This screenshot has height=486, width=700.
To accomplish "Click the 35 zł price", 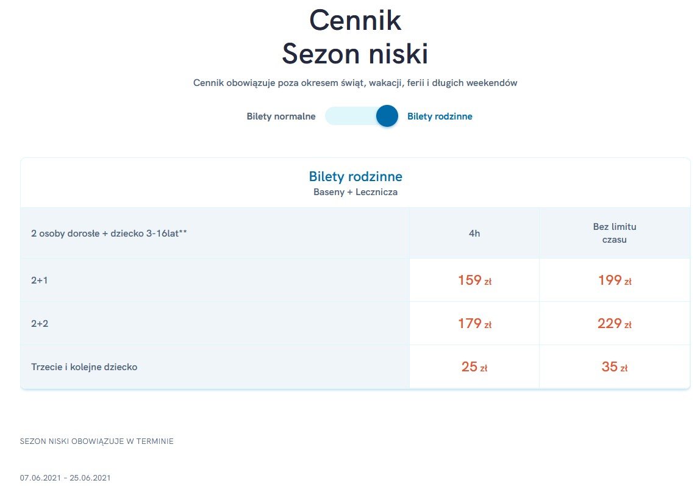I will (615, 367).
